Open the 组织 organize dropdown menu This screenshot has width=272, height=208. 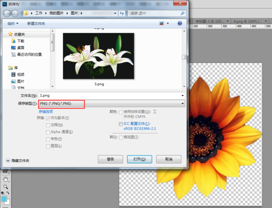[13, 24]
